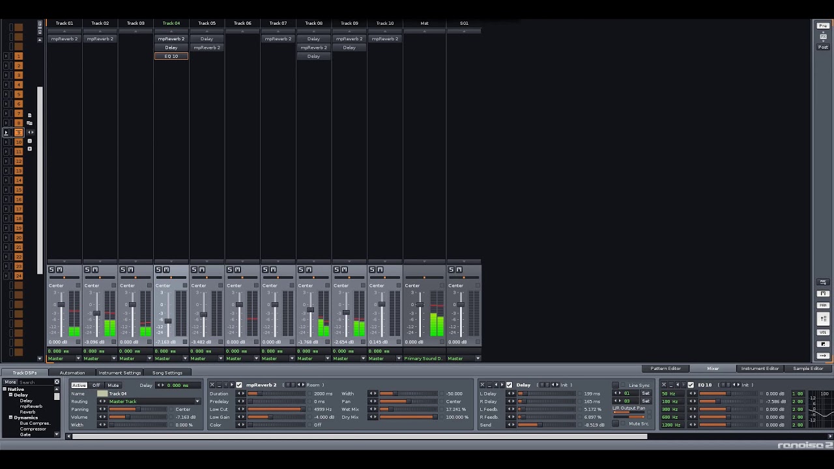Move the Delay device right in chain
The width and height of the screenshot is (834, 469).
(x=502, y=385)
